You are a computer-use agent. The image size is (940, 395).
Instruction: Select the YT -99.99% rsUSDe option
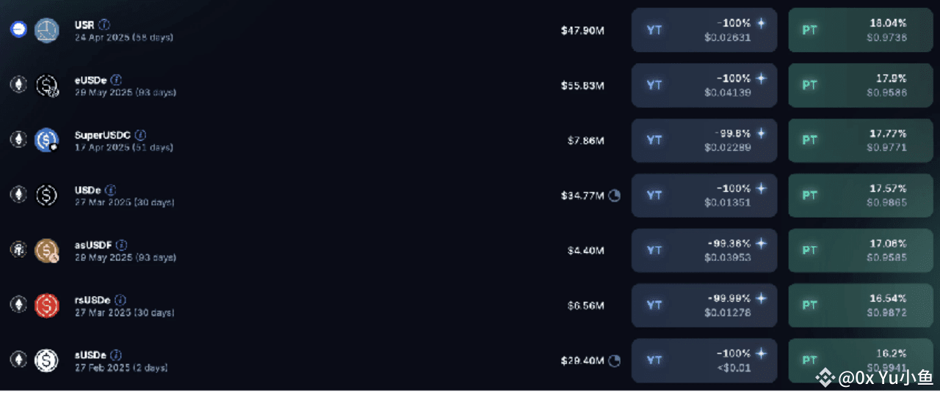[704, 305]
